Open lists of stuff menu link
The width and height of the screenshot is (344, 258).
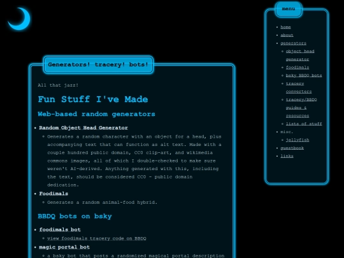point(304,124)
